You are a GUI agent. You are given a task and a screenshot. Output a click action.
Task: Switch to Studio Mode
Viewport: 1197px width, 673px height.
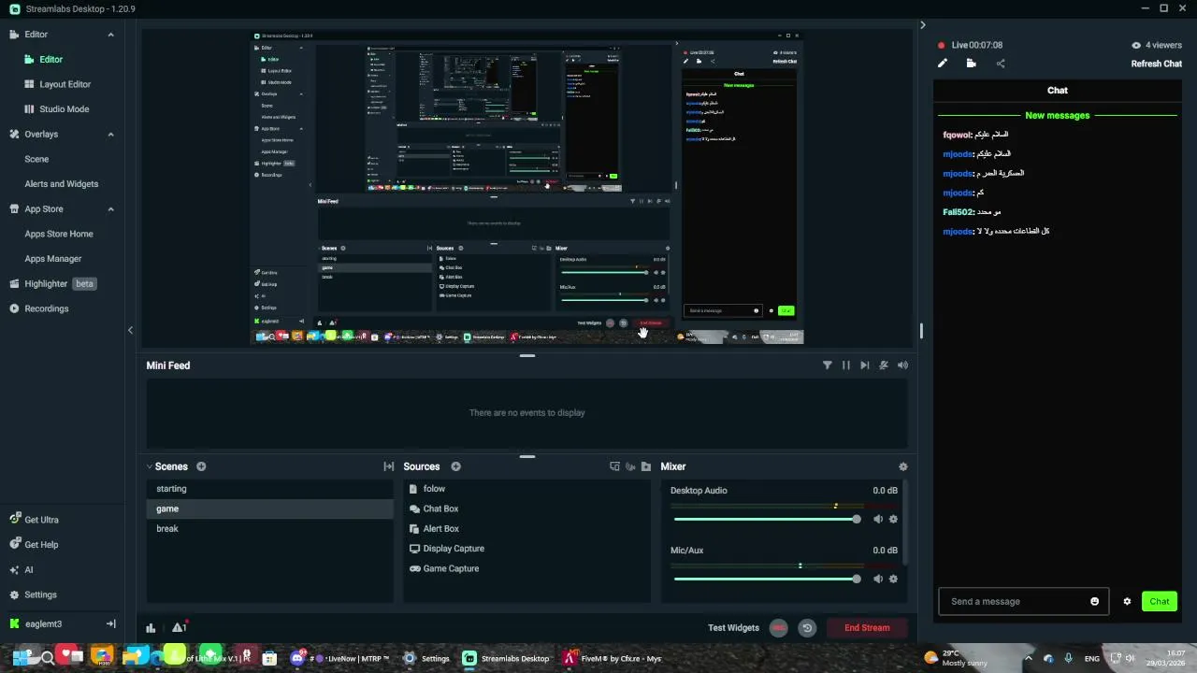click(x=64, y=109)
